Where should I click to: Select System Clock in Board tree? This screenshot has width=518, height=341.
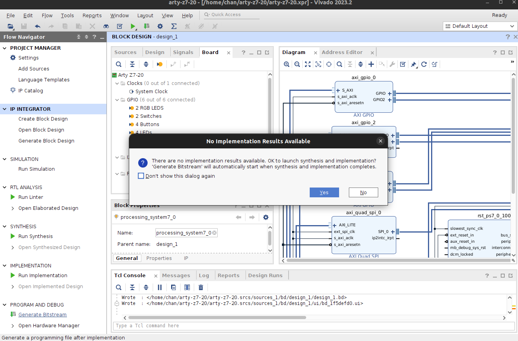click(152, 92)
